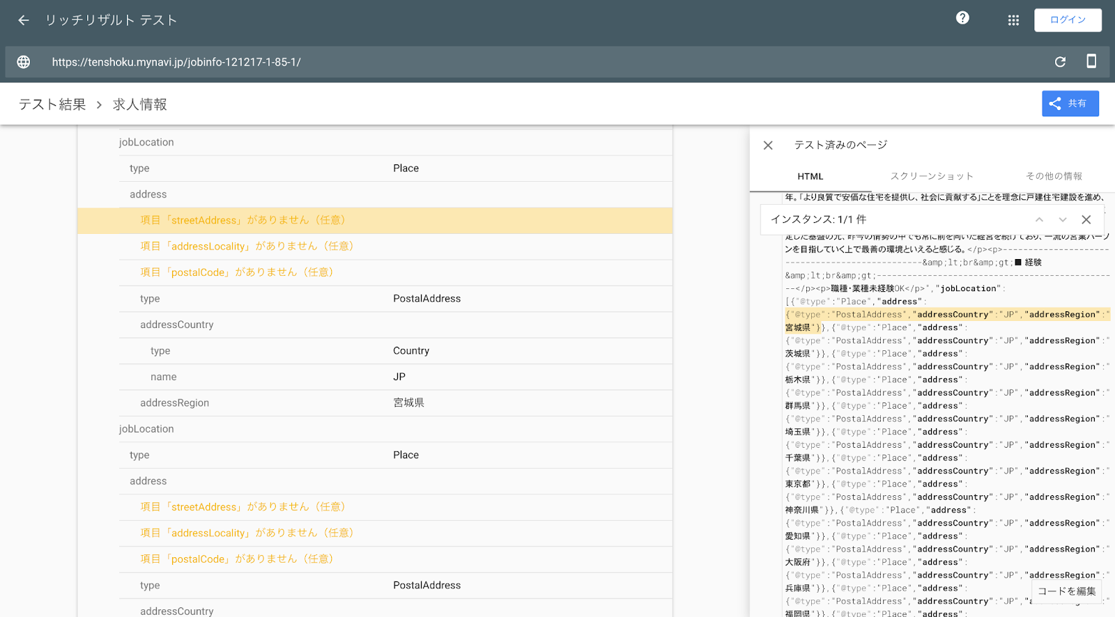Select second addressLocality warning row
1115x617 pixels.
pyautogui.click(x=396, y=533)
